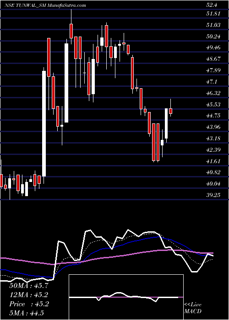Click inside the MACD inset chart

[126, 297]
